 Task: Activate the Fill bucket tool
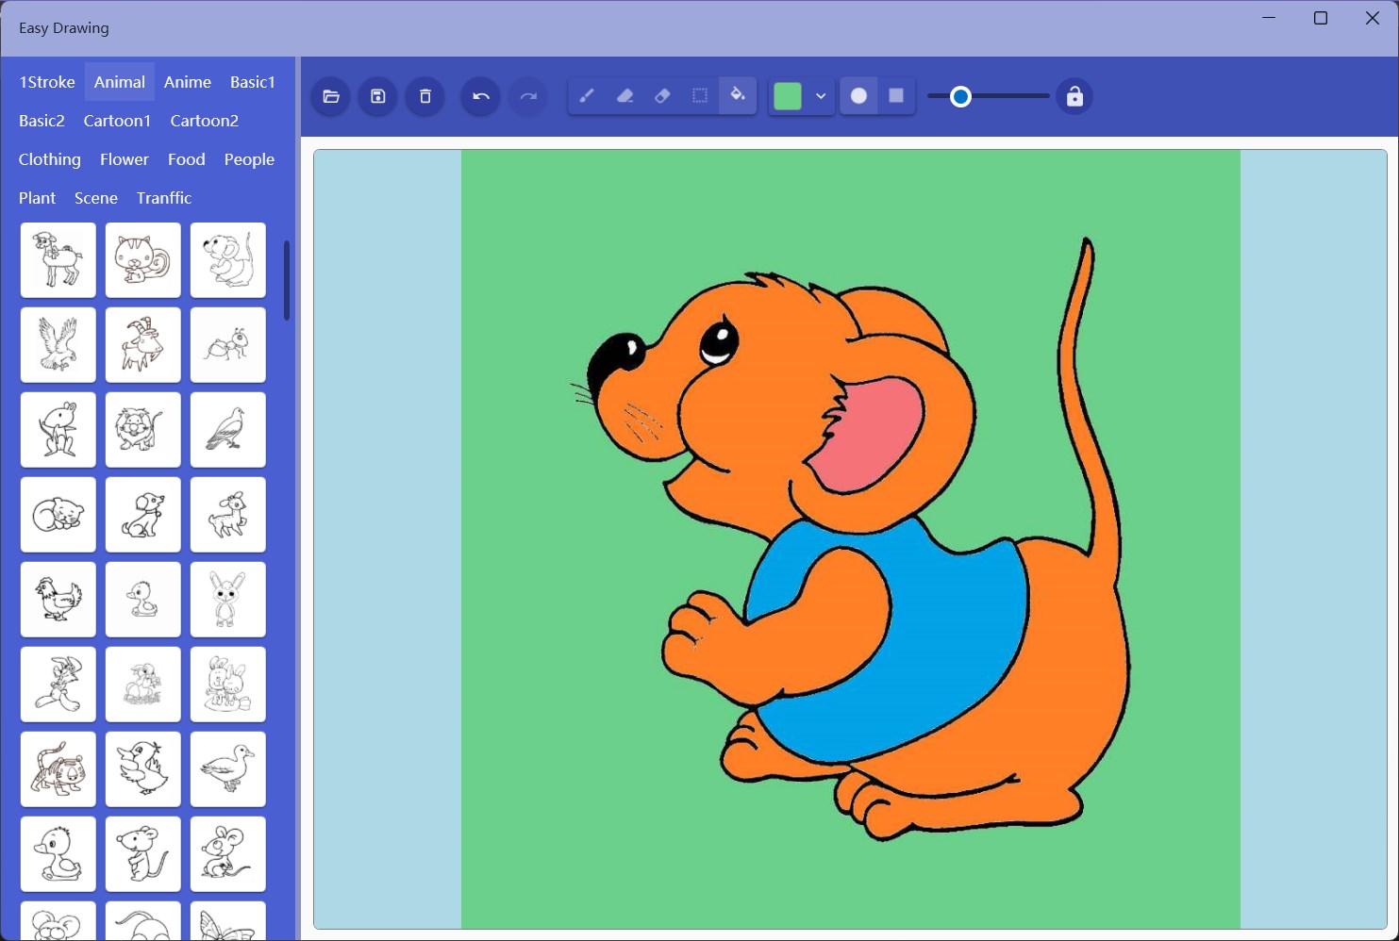[738, 95]
